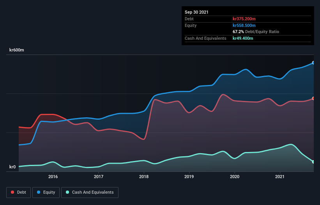Viewport: 320px width, 205px height.
Task: Click the Equity endpoint marker at Sep 2021
Action: pos(313,63)
